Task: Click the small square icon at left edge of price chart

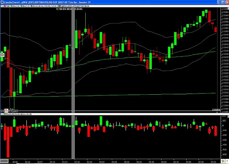Action: [x=2, y=55]
